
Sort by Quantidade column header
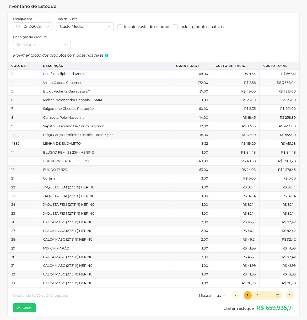click(188, 66)
